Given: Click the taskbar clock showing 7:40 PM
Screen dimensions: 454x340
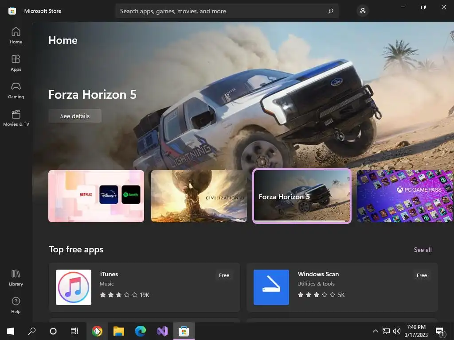Looking at the screenshot, I should click(416, 331).
